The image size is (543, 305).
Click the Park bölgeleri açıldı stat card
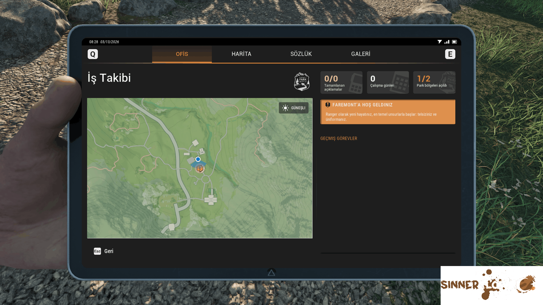pyautogui.click(x=434, y=82)
